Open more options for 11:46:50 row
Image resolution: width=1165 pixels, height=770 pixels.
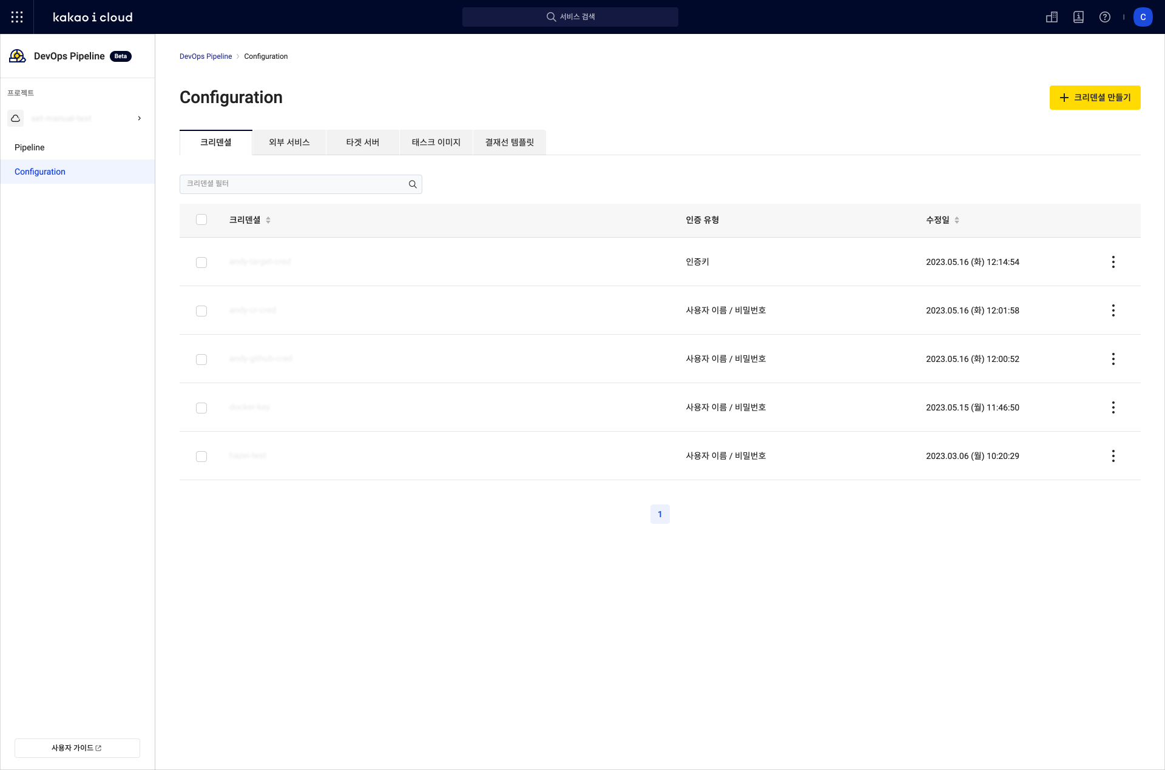coord(1113,407)
